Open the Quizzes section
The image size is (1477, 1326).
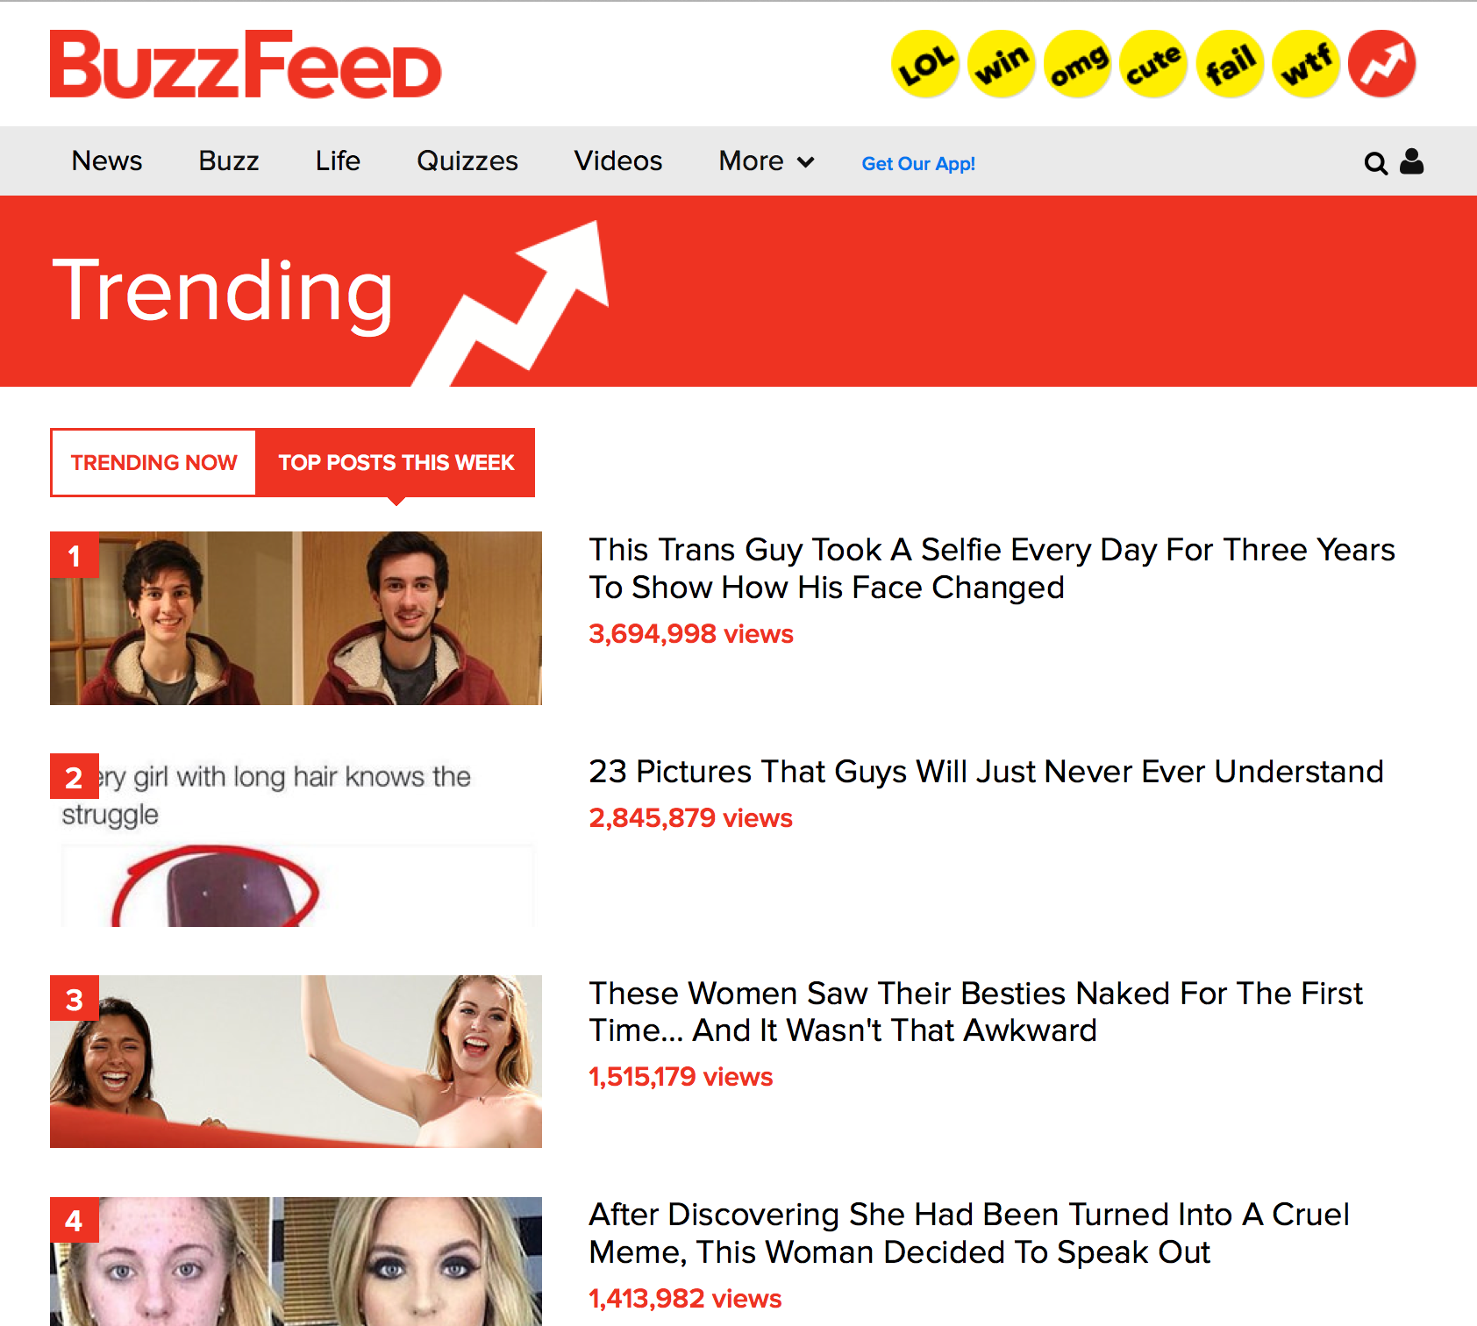[x=467, y=161]
